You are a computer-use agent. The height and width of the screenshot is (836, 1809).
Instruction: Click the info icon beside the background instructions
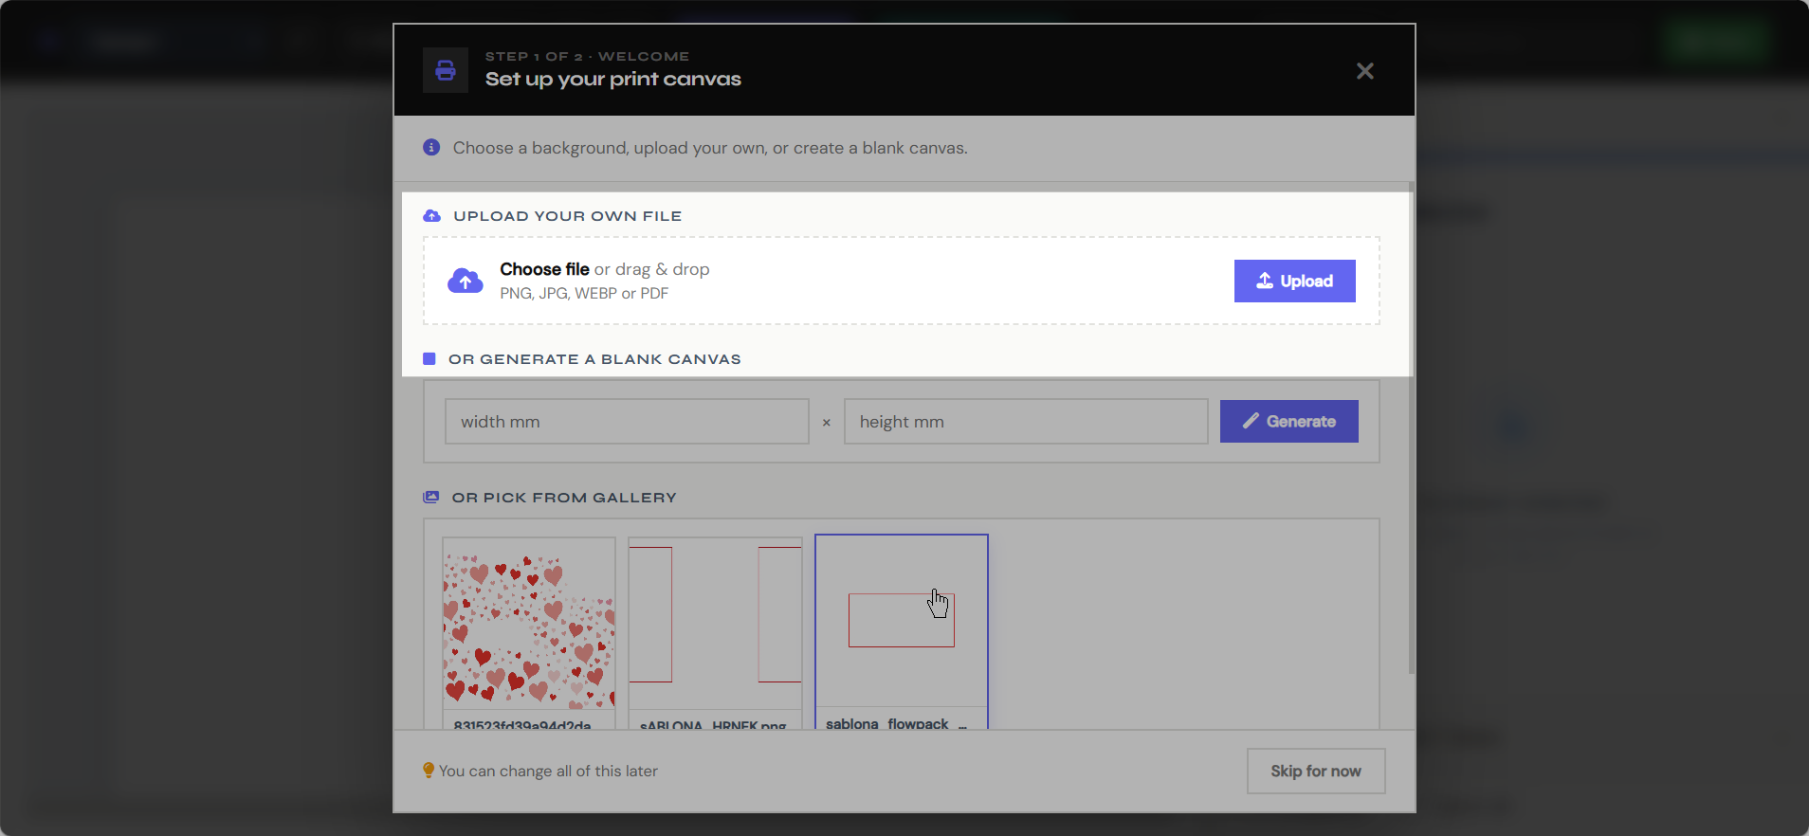pyautogui.click(x=431, y=148)
